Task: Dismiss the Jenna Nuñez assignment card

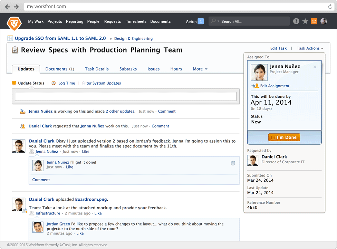Action: (x=315, y=67)
